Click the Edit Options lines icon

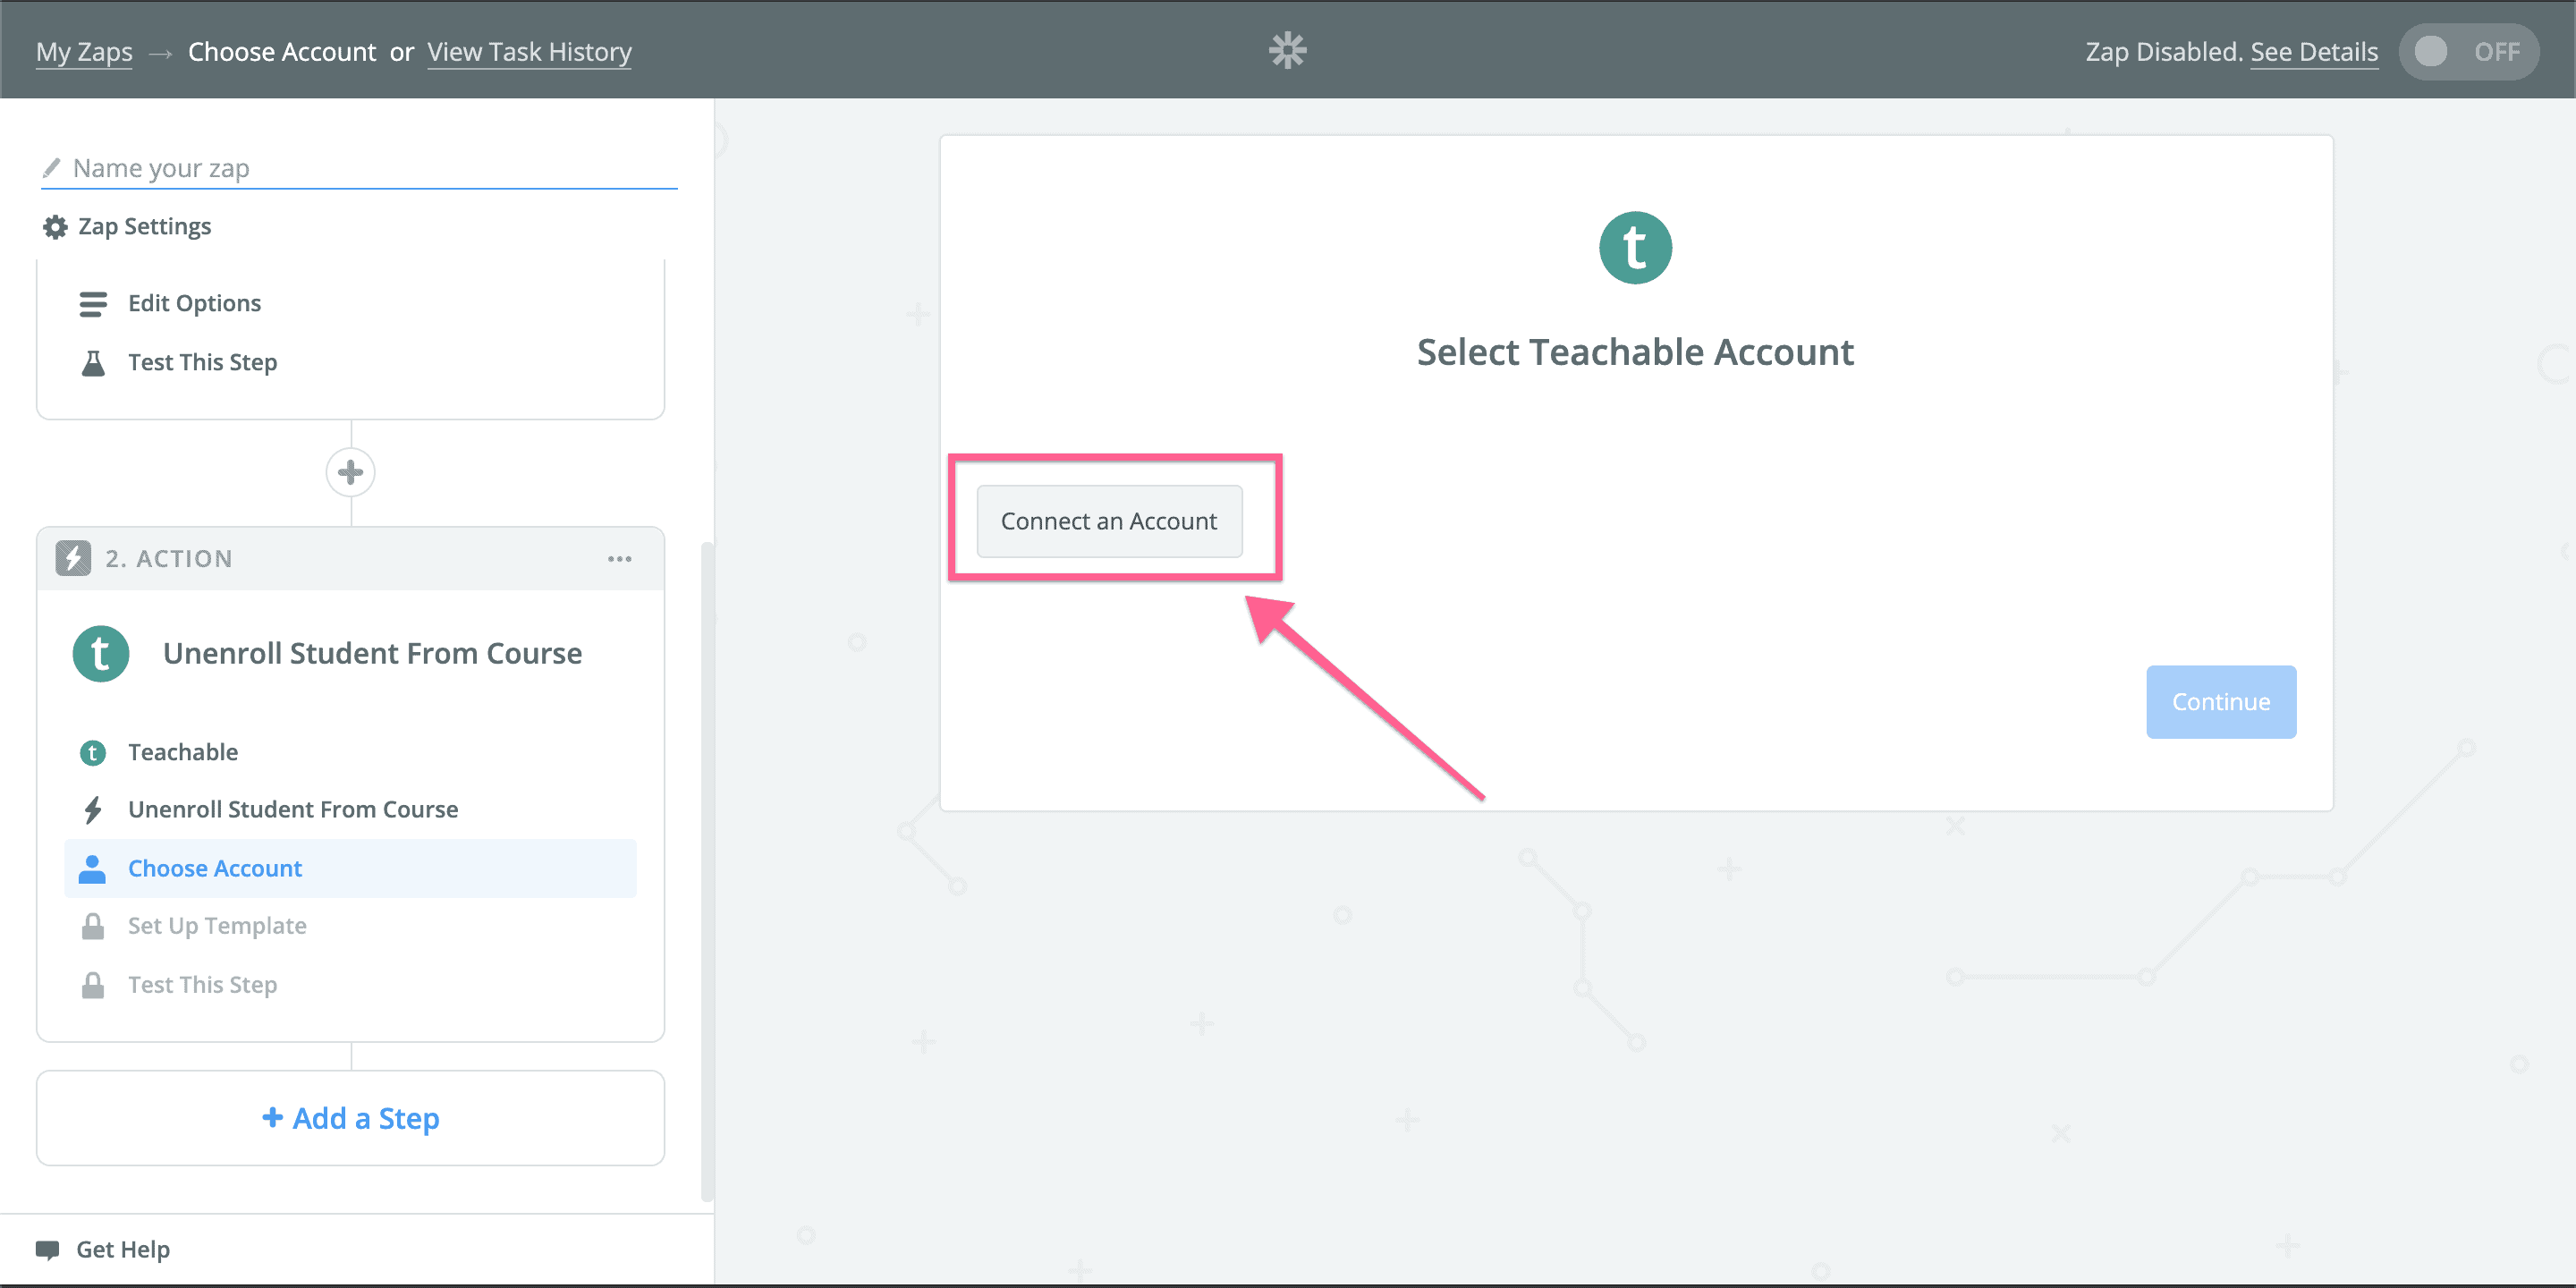point(93,304)
